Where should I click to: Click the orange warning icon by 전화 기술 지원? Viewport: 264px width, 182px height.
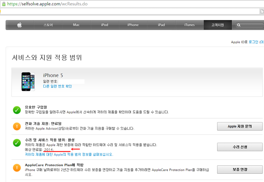(17, 126)
